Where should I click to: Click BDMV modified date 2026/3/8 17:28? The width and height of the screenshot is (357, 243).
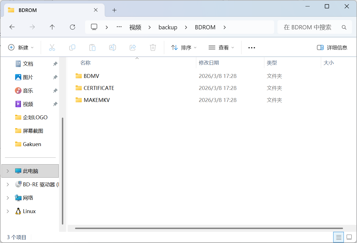218,76
